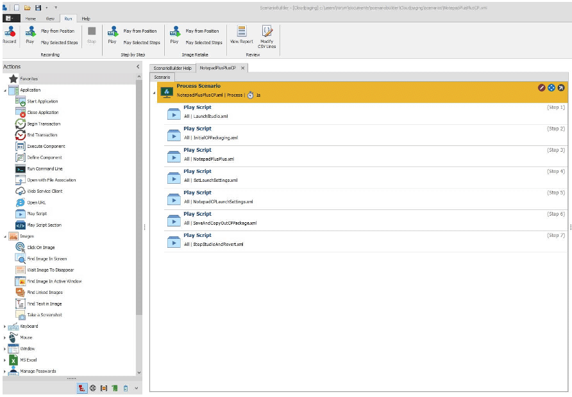The width and height of the screenshot is (572, 397).
Task: Open Modify CSV Lines
Action: (267, 36)
